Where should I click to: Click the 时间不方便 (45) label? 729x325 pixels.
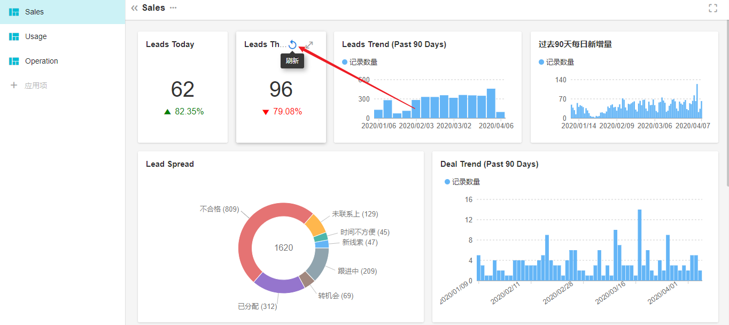coord(365,232)
